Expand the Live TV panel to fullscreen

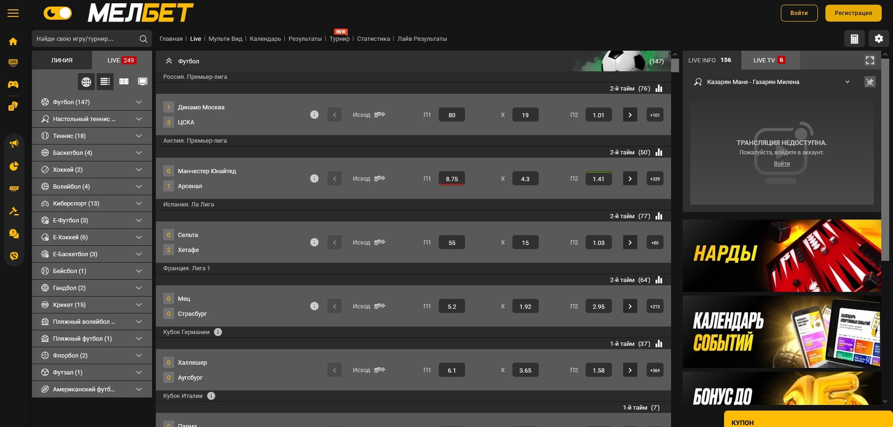870,60
